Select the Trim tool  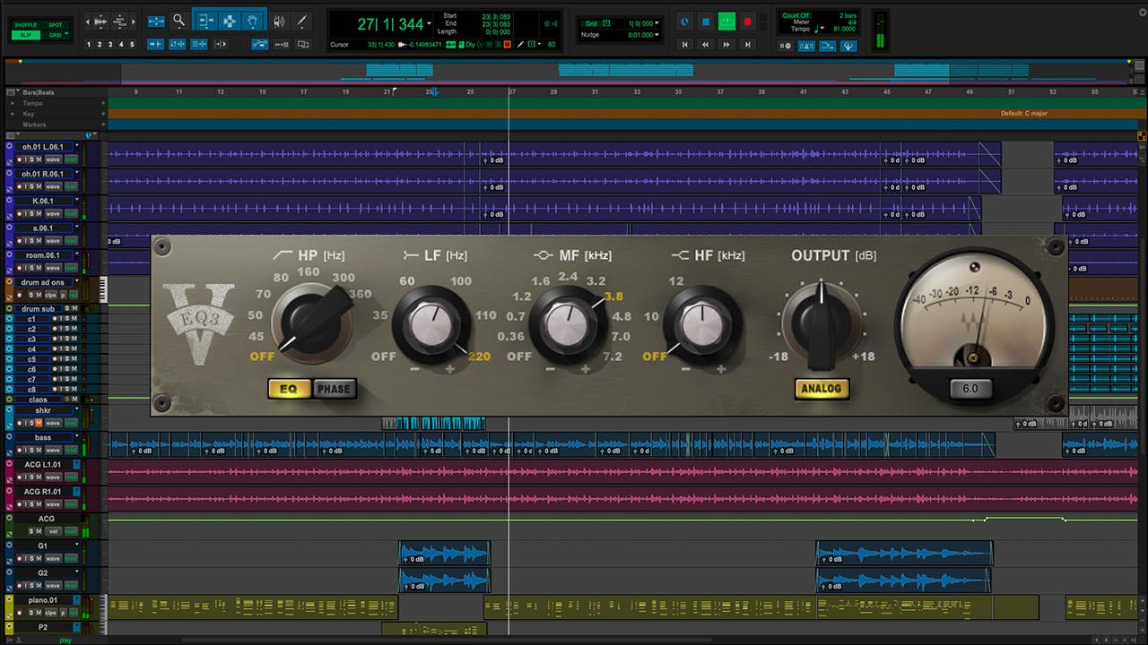pyautogui.click(x=205, y=21)
